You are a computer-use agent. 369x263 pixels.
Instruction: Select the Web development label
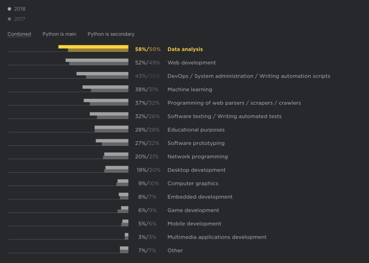191,63
